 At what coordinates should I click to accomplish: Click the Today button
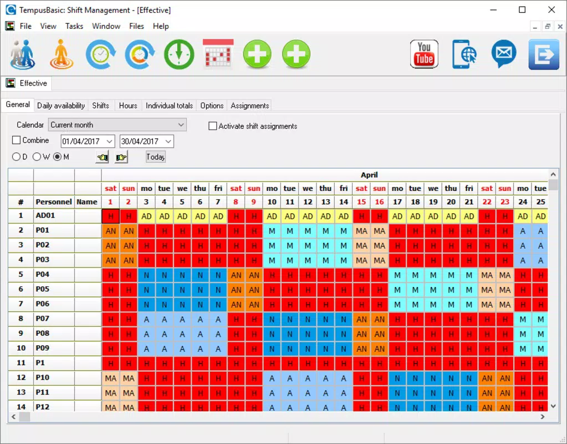point(156,157)
